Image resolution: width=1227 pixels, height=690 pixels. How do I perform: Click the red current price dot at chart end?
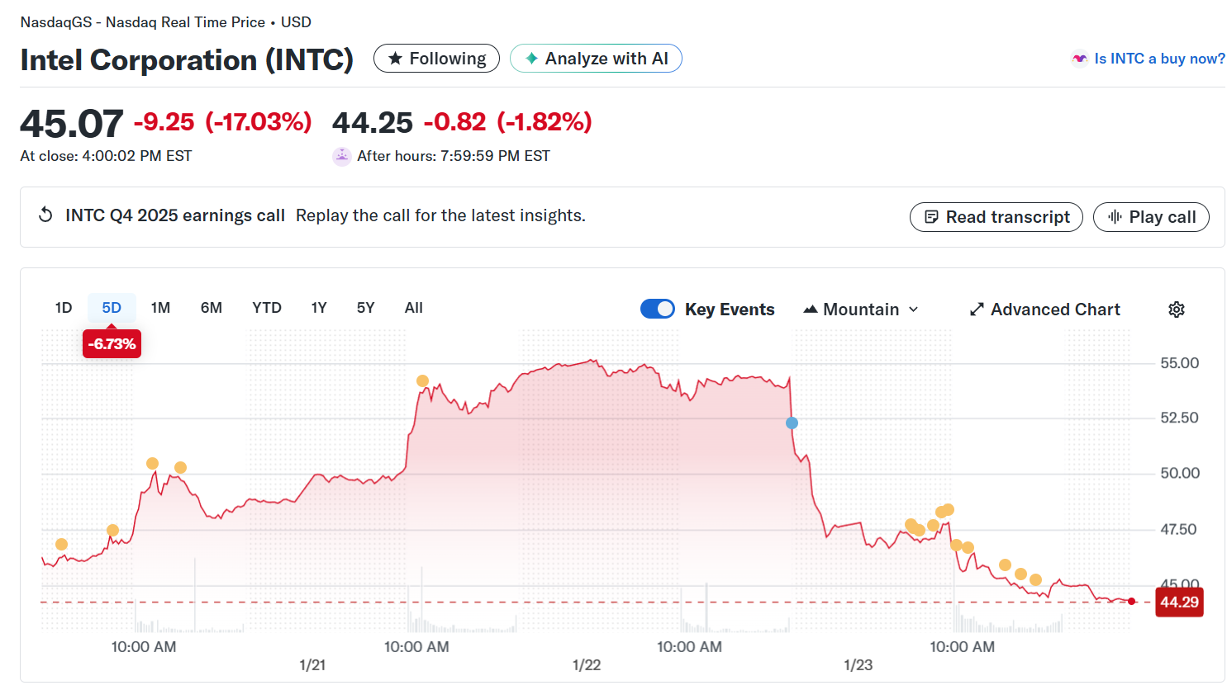point(1131,602)
